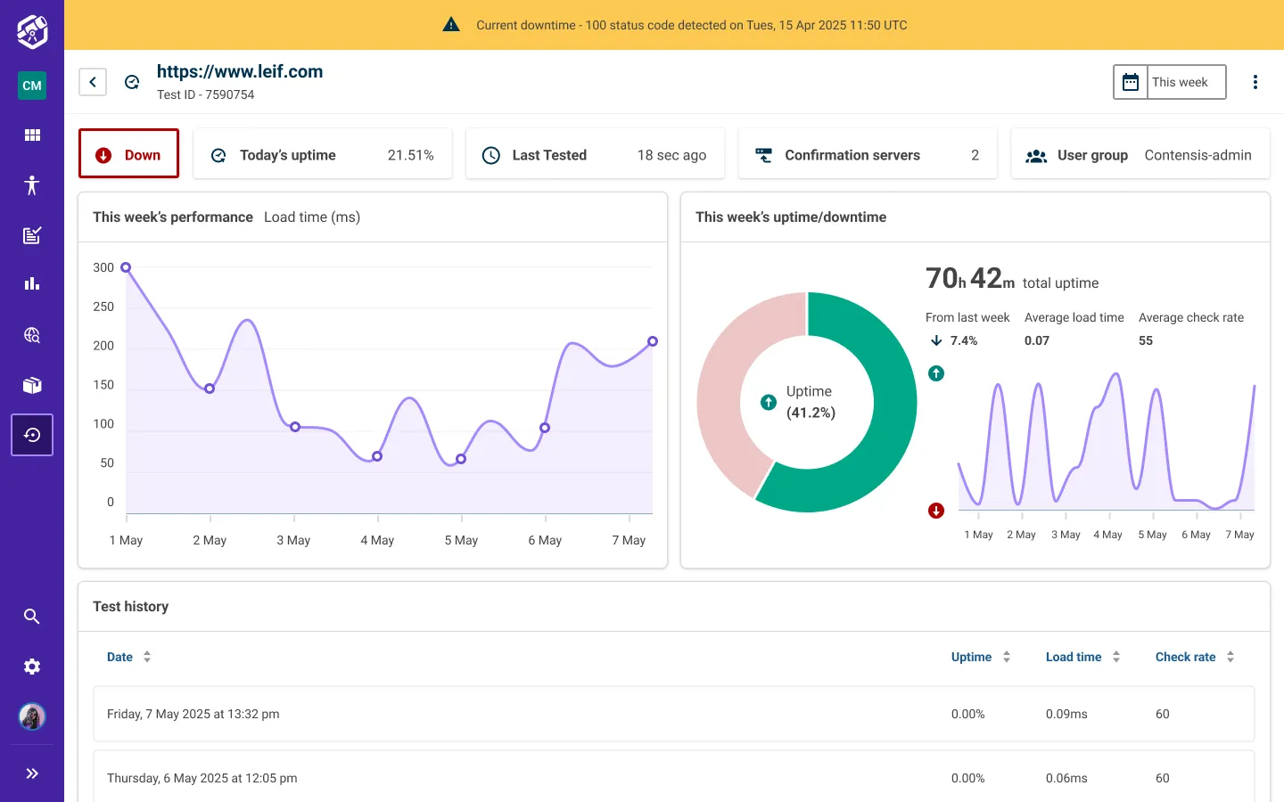Click the Down status button
Image resolution: width=1284 pixels, height=802 pixels.
[x=129, y=154]
